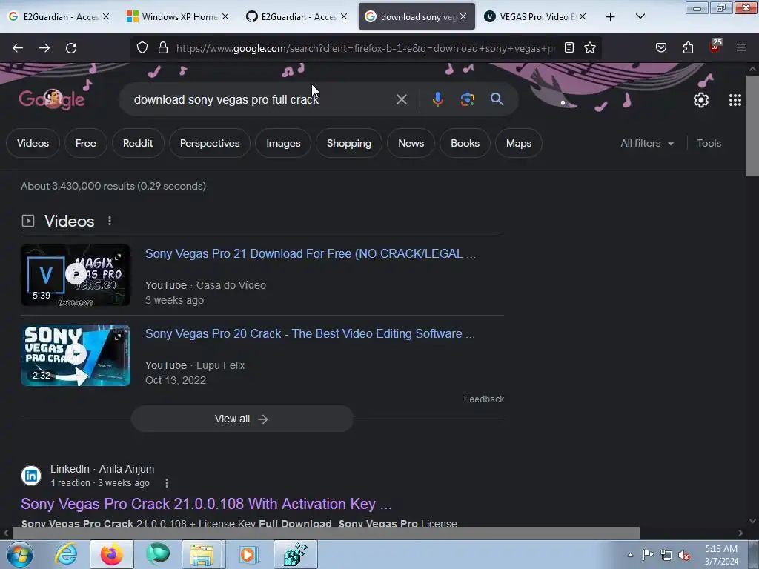Viewport: 759px width, 569px height.
Task: Launch Internet Explorer from taskbar
Action: [x=66, y=554]
